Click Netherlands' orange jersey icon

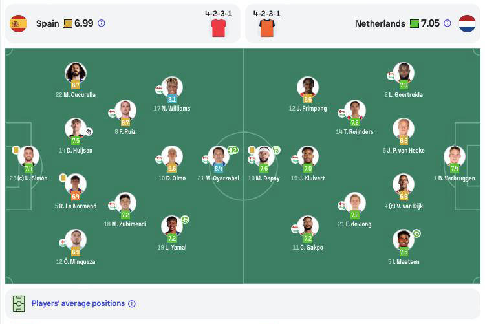267,28
